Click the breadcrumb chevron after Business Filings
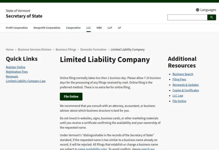Viewport: 219px width, 150px height. pos(78,50)
